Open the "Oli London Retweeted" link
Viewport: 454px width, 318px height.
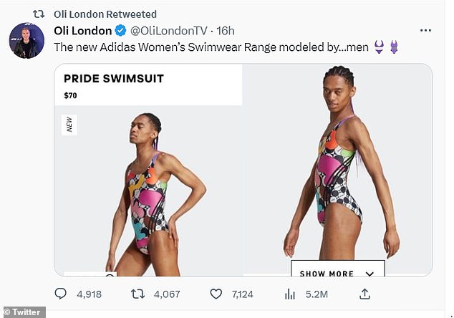(x=105, y=14)
